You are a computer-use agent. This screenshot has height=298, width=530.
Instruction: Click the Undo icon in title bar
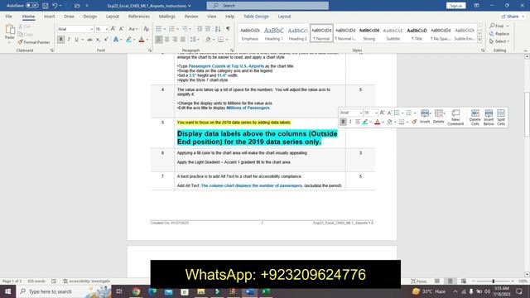click(55, 6)
